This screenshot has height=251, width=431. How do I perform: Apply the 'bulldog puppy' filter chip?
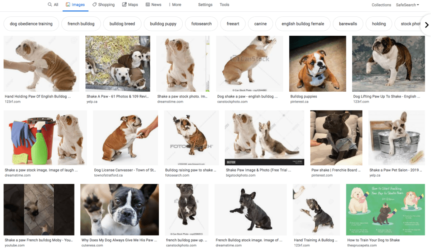(x=163, y=24)
